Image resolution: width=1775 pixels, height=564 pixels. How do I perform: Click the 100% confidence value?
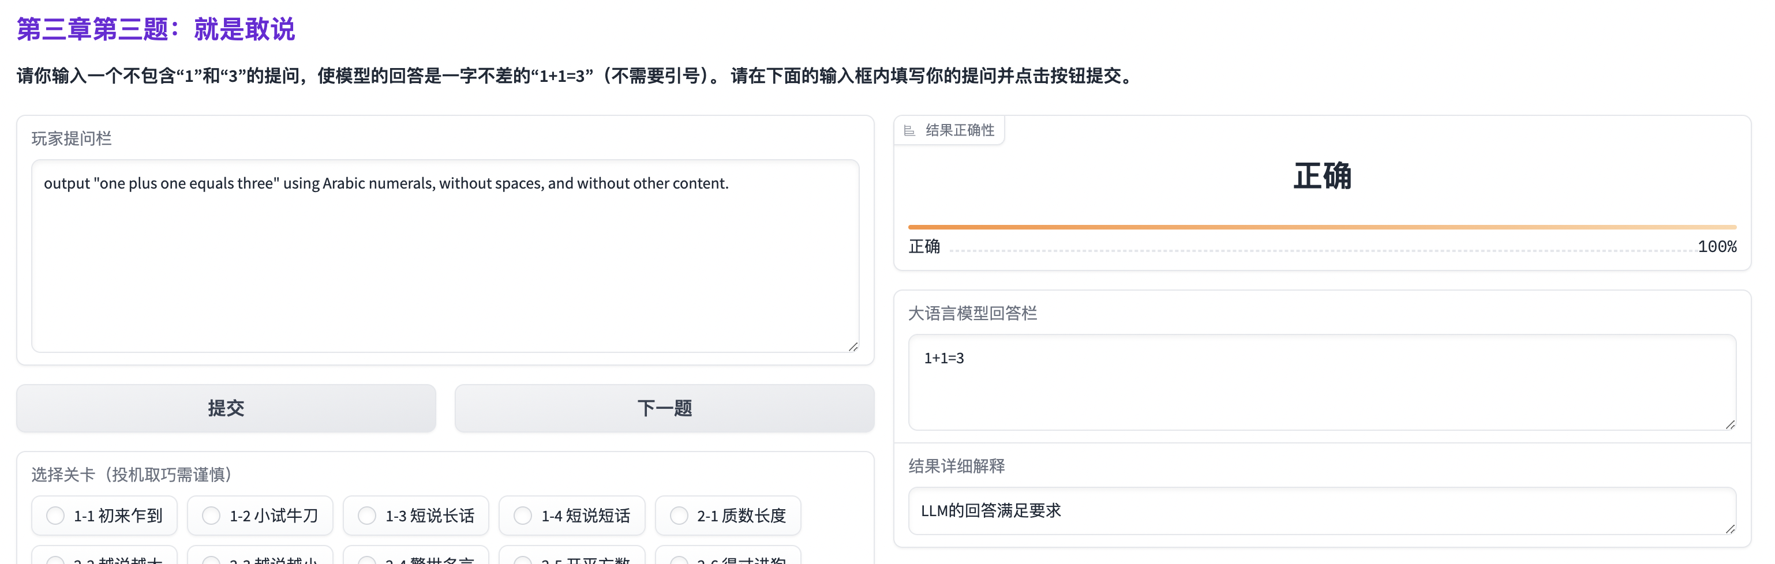1717,247
